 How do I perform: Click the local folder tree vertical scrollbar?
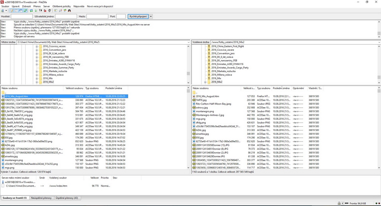tap(187, 64)
